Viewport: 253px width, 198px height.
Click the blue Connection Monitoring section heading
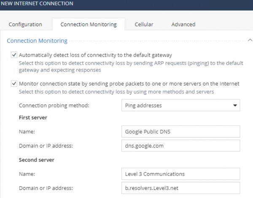coord(37,41)
